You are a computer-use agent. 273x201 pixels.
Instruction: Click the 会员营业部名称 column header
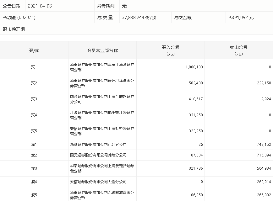102,50
